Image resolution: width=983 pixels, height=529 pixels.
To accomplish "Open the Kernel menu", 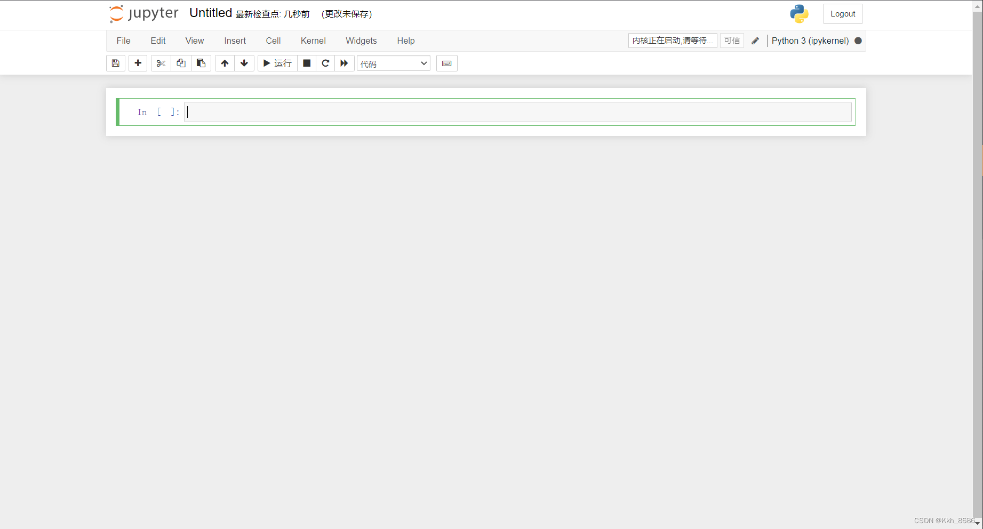I will pos(313,41).
